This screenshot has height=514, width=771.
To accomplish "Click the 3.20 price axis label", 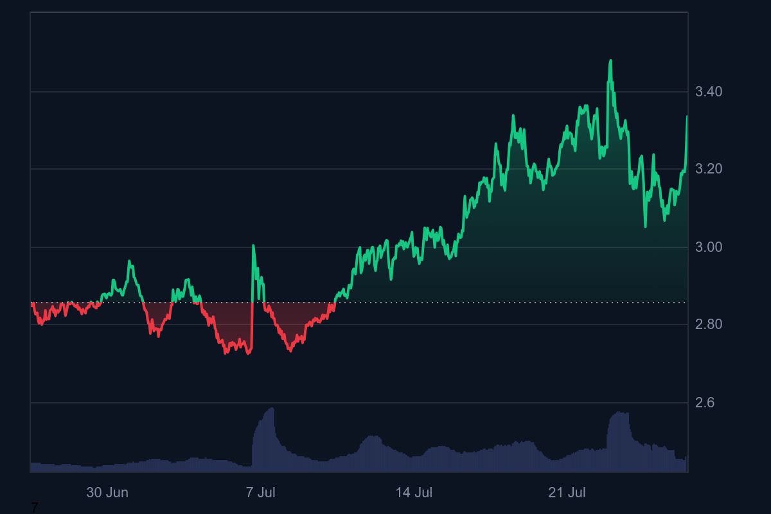I will [709, 169].
